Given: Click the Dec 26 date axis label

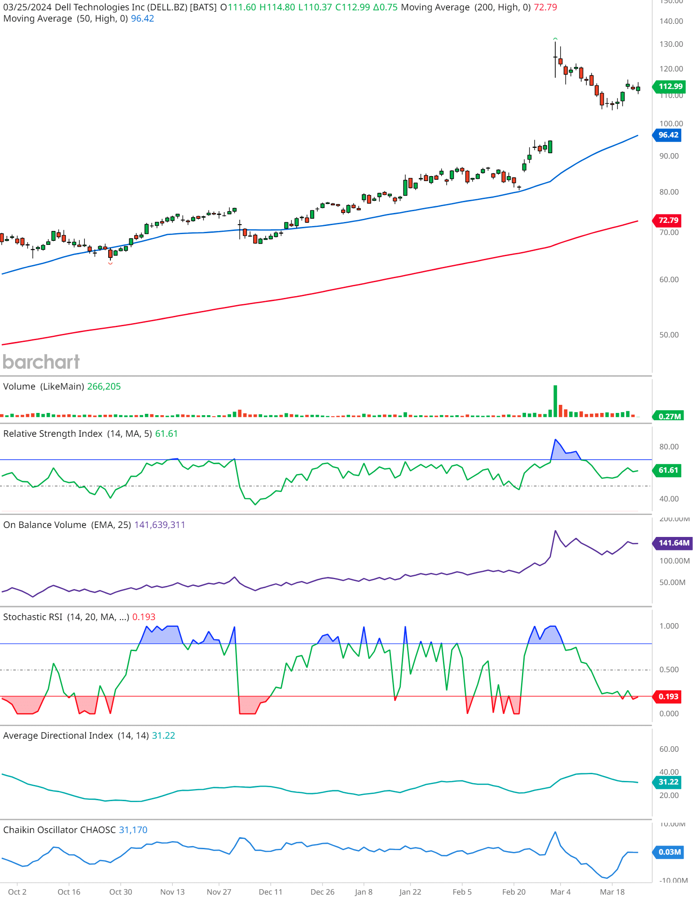Looking at the screenshot, I should (x=322, y=892).
